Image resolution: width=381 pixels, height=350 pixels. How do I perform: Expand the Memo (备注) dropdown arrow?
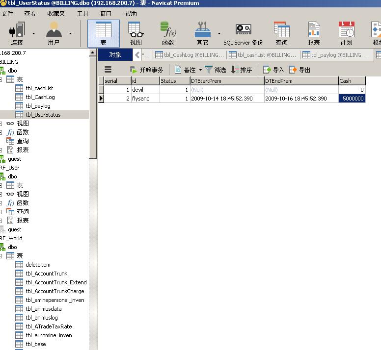tap(200, 70)
